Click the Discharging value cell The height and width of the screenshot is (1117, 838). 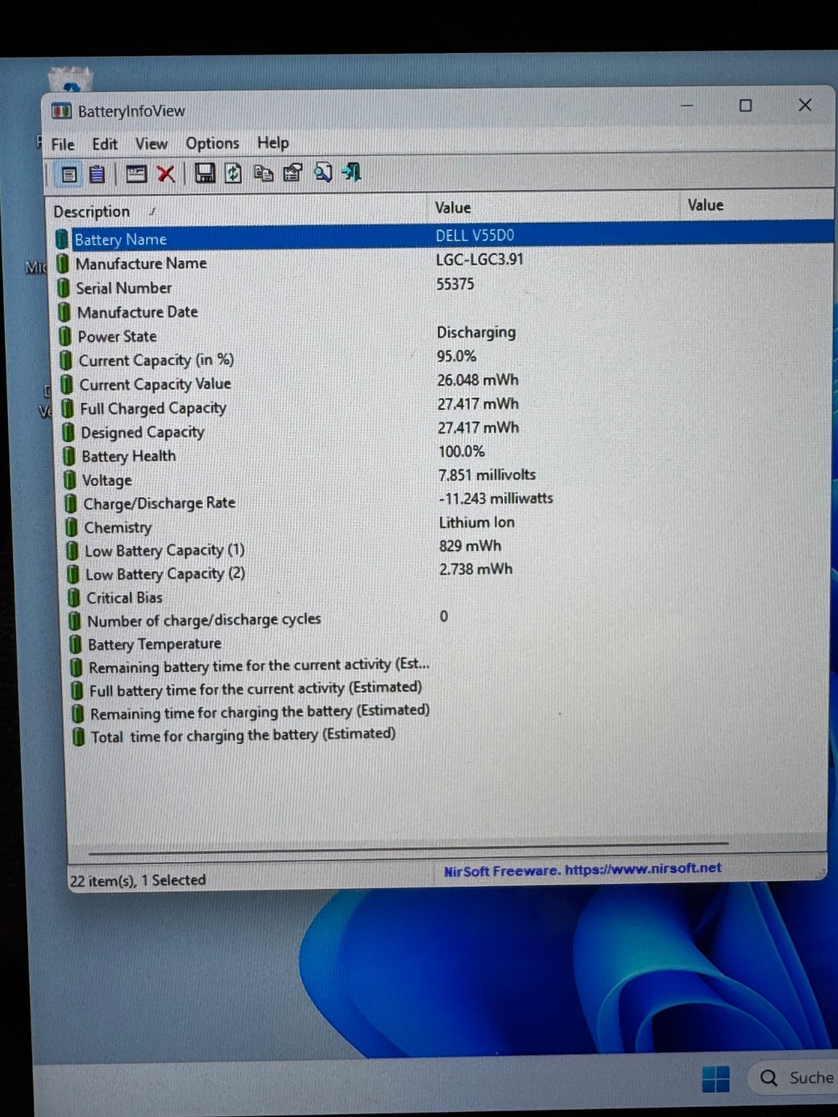(x=476, y=332)
